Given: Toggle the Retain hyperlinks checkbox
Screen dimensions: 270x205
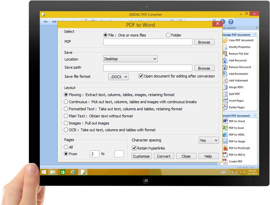Looking at the screenshot, I should pyautogui.click(x=134, y=148).
